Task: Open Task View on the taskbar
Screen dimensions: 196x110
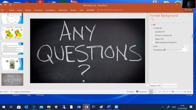Action: (x=11, y=107)
